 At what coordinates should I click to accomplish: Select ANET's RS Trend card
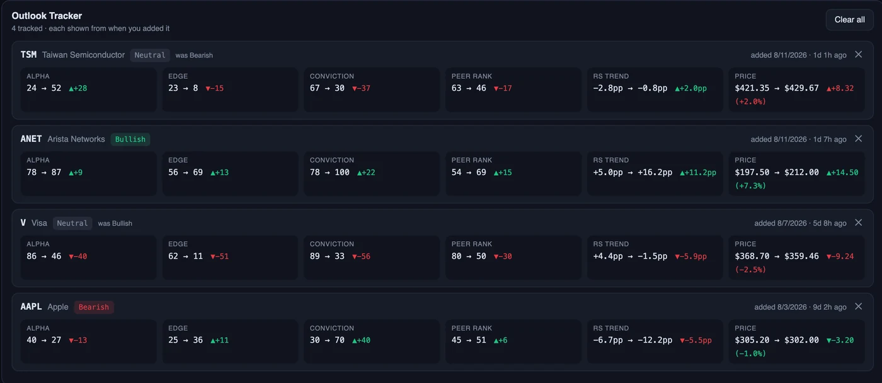655,174
